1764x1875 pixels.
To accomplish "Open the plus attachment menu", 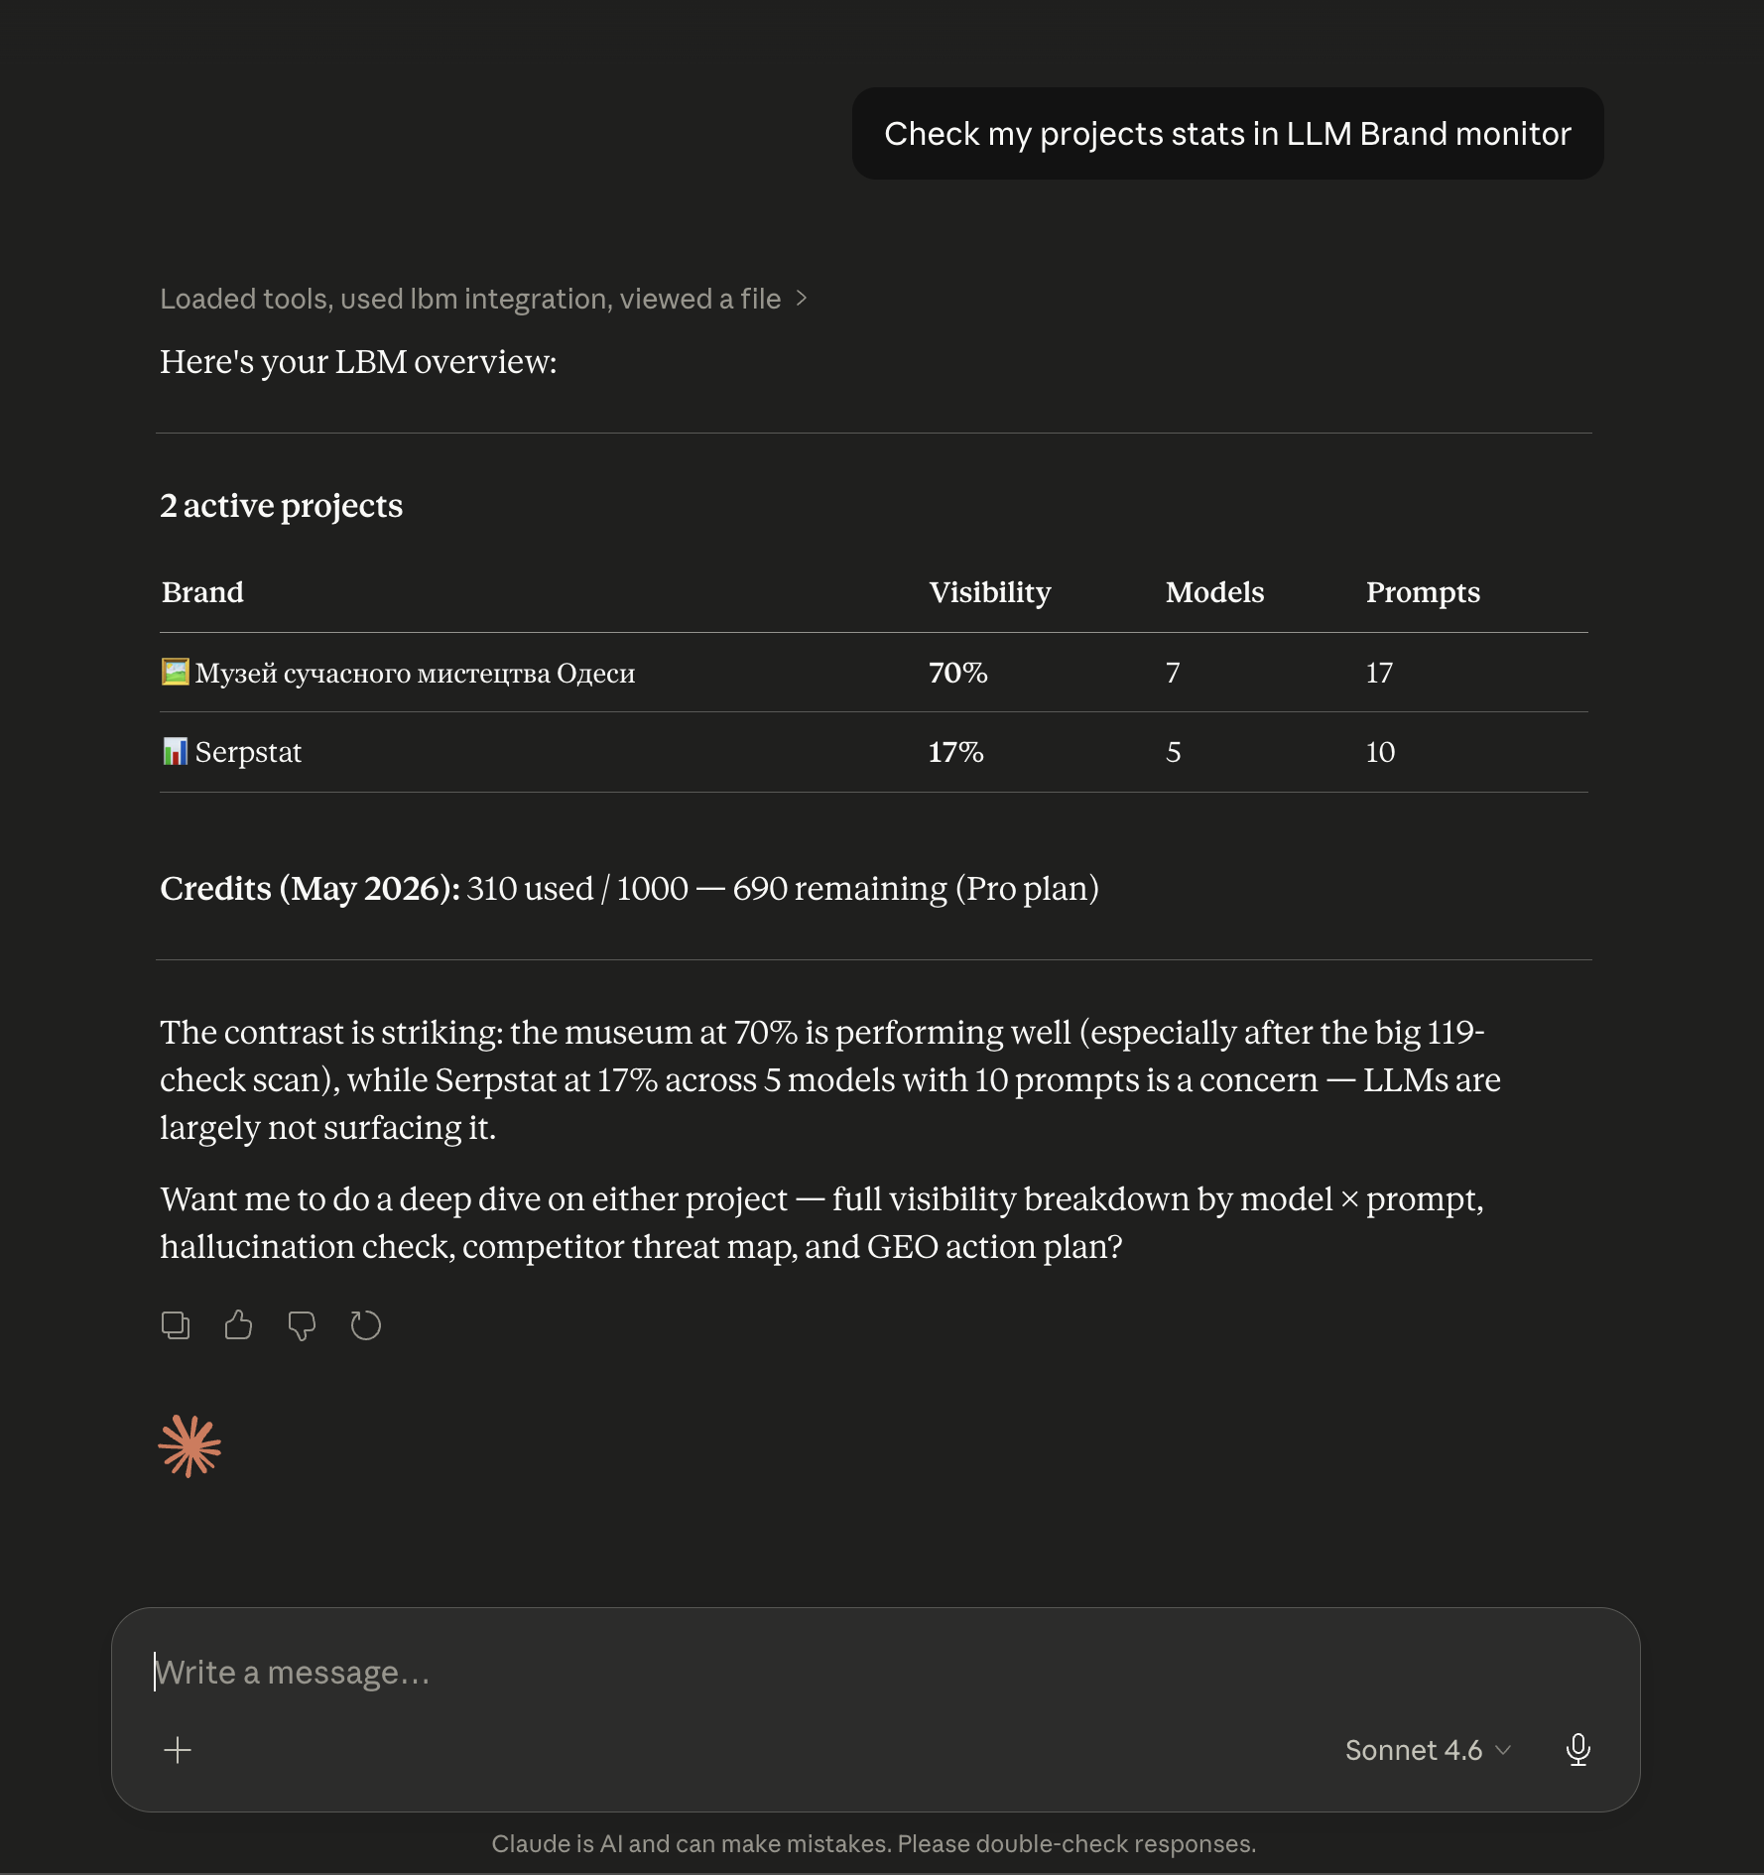I will tap(178, 1750).
